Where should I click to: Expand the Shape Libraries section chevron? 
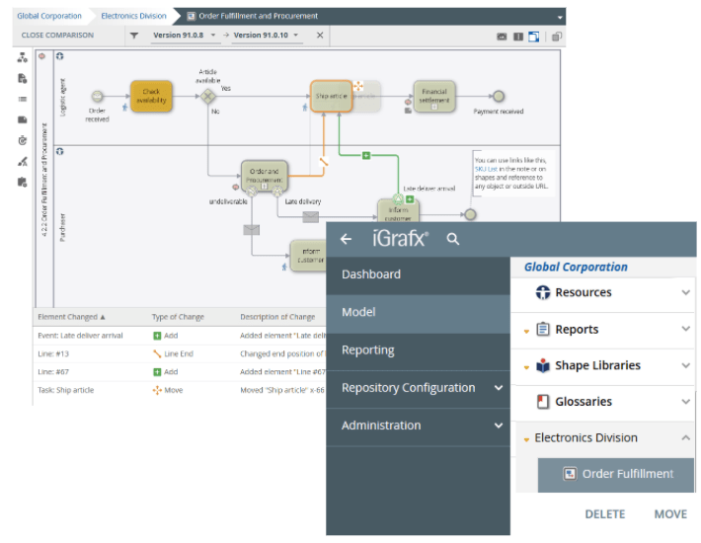[x=685, y=365]
